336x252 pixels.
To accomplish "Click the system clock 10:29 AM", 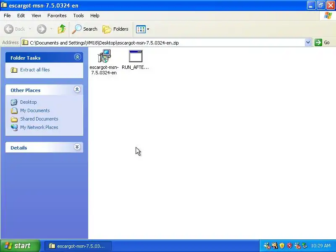I will [x=320, y=246].
